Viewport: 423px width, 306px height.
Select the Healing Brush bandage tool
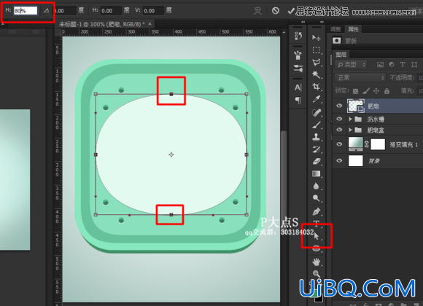click(317, 112)
